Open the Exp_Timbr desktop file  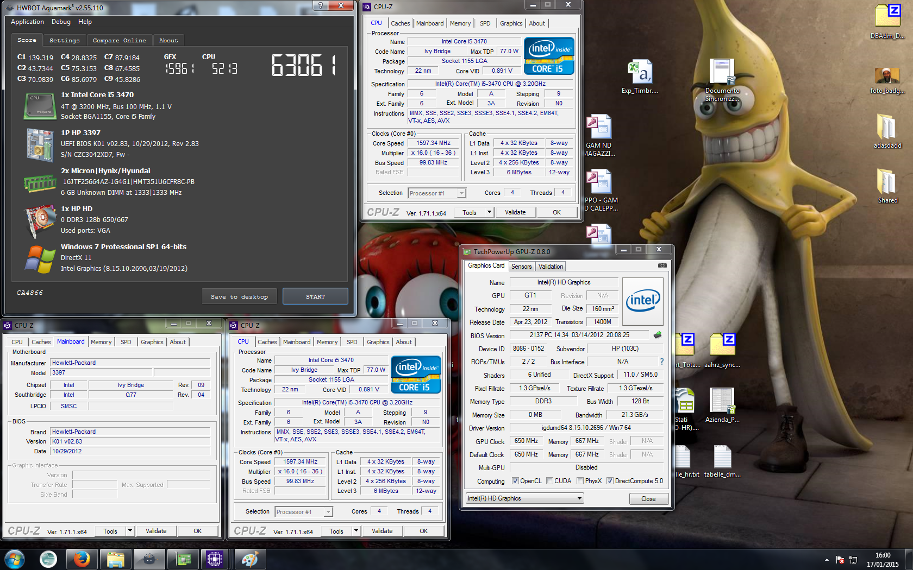click(640, 77)
